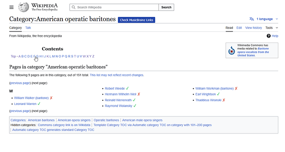Jump to letter S in contents
The height and width of the screenshot is (152, 285).
click(72, 56)
